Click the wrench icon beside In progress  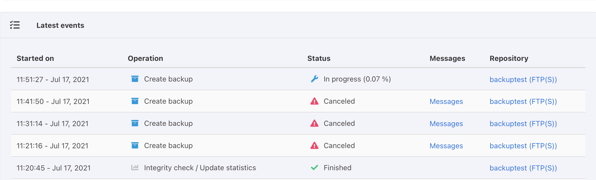(314, 79)
